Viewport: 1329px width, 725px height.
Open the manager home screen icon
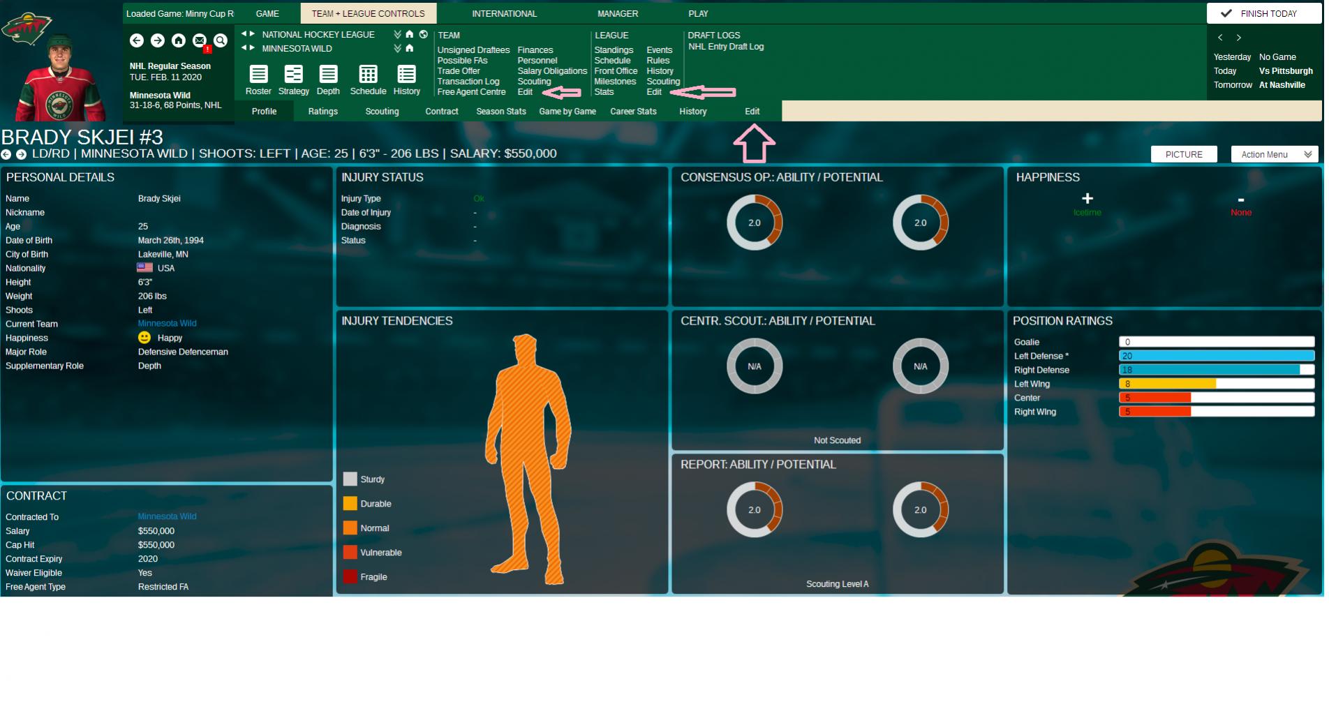click(x=179, y=41)
